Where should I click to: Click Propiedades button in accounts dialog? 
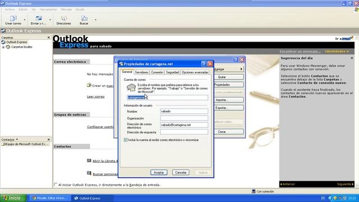pos(228,85)
